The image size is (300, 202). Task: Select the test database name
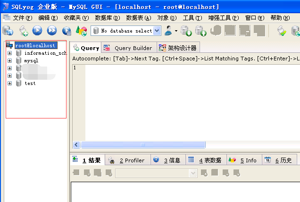[30, 83]
